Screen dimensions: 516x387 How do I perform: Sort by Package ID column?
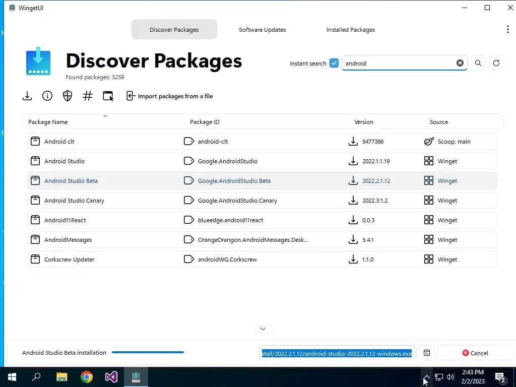point(205,122)
